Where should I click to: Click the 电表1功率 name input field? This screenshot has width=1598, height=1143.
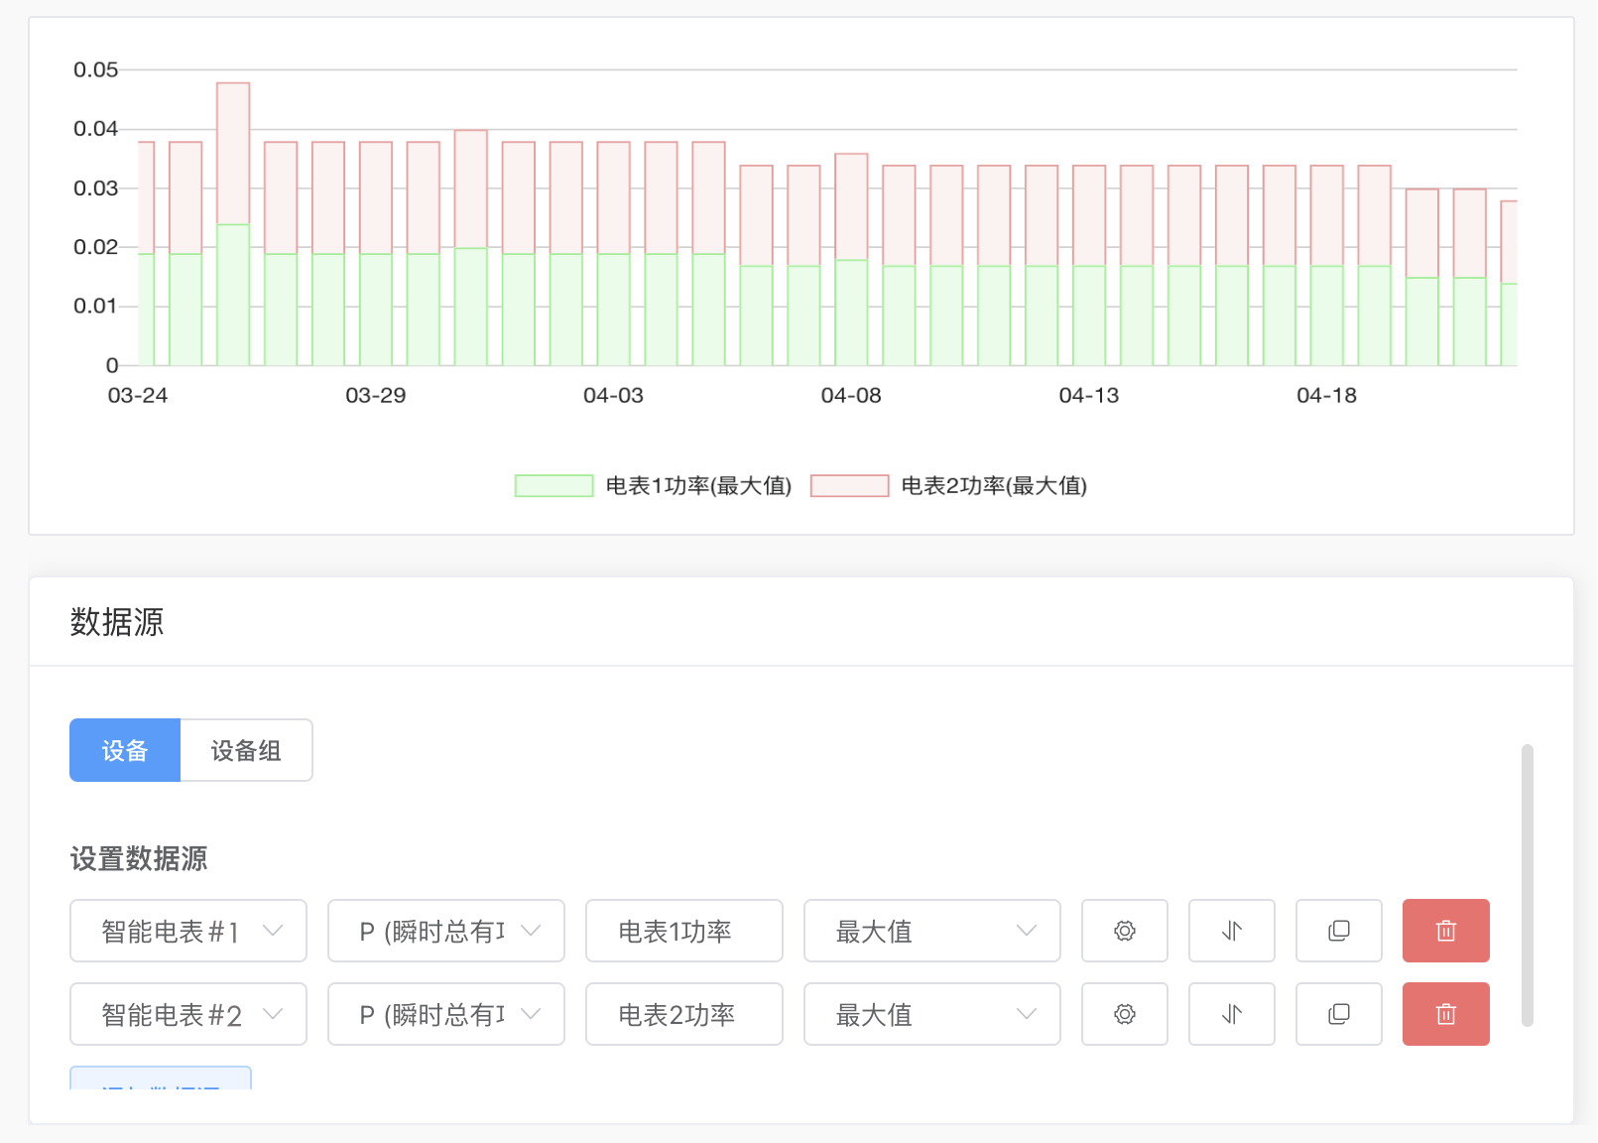683,931
